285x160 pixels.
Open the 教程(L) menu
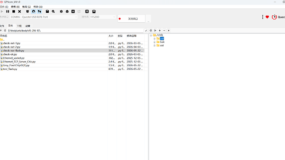(26, 7)
